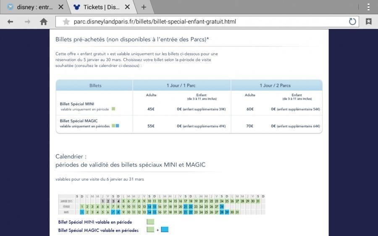Screen dimensions: 378x236
Task: Add a new tab with plus button
Action: tap(144, 7)
